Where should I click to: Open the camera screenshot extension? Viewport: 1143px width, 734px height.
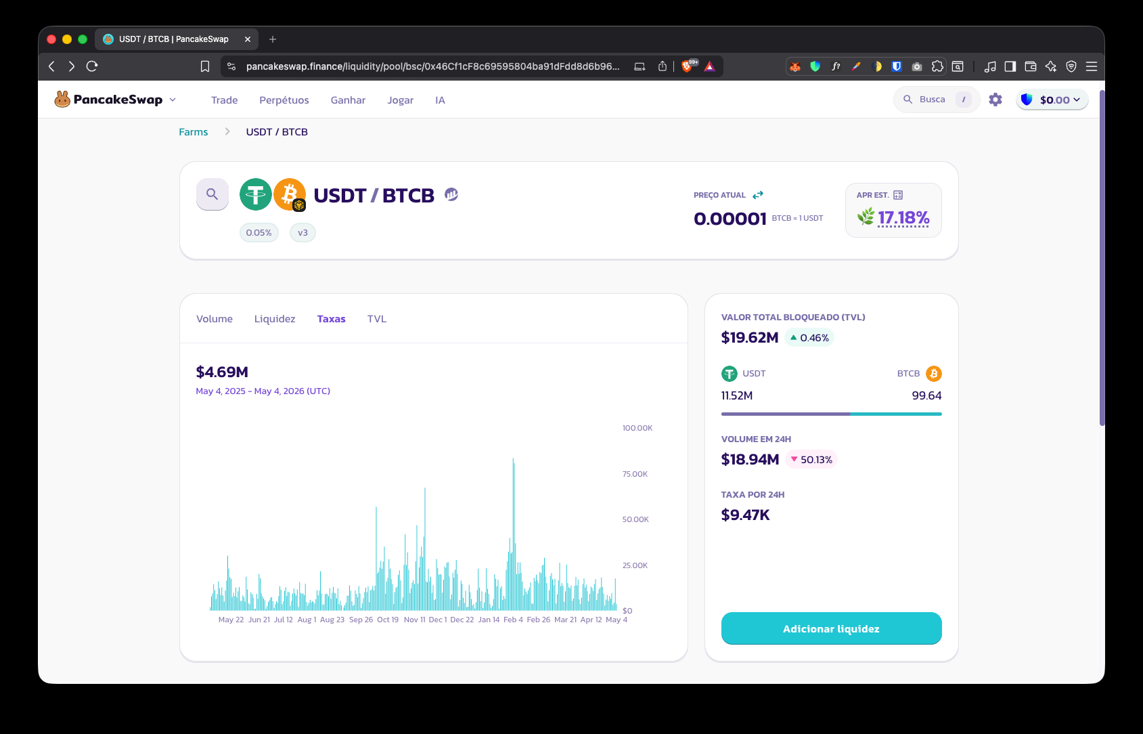point(917,66)
